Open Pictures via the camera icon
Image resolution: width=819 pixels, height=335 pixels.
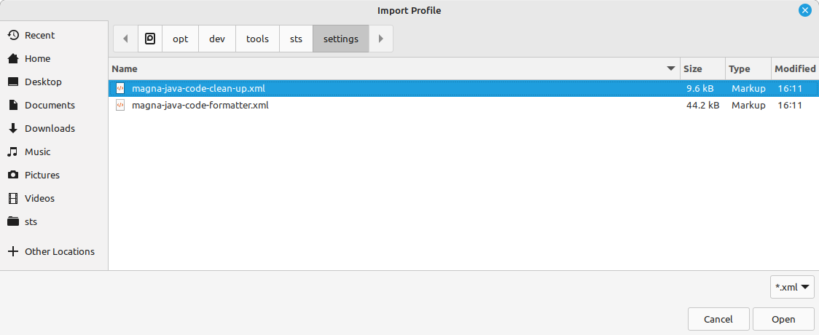point(13,176)
